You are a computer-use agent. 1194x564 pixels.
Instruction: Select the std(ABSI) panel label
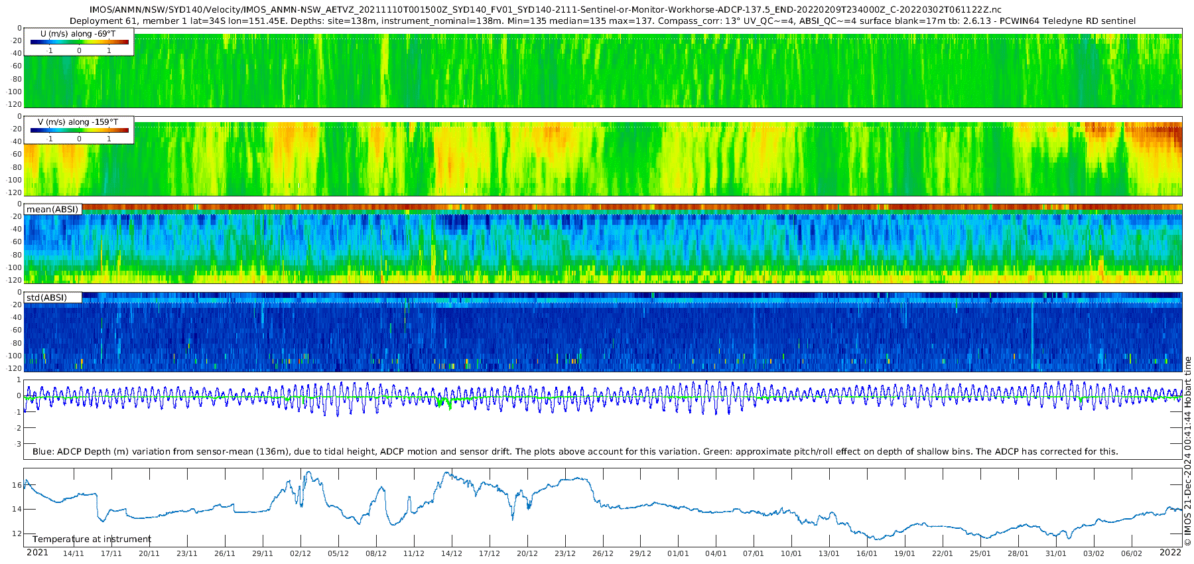tap(47, 297)
